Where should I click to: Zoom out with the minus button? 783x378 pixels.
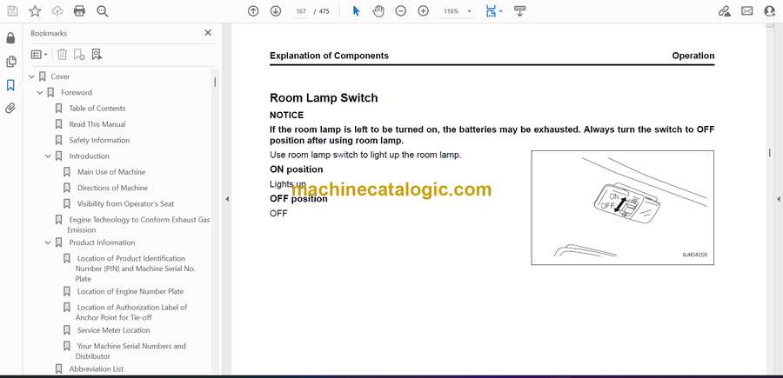400,11
